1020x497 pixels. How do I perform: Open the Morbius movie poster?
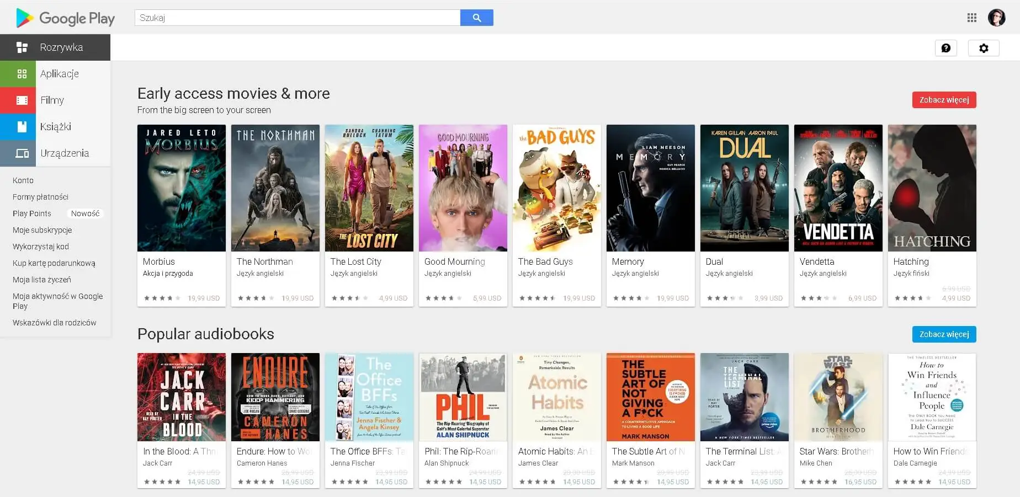pos(181,188)
